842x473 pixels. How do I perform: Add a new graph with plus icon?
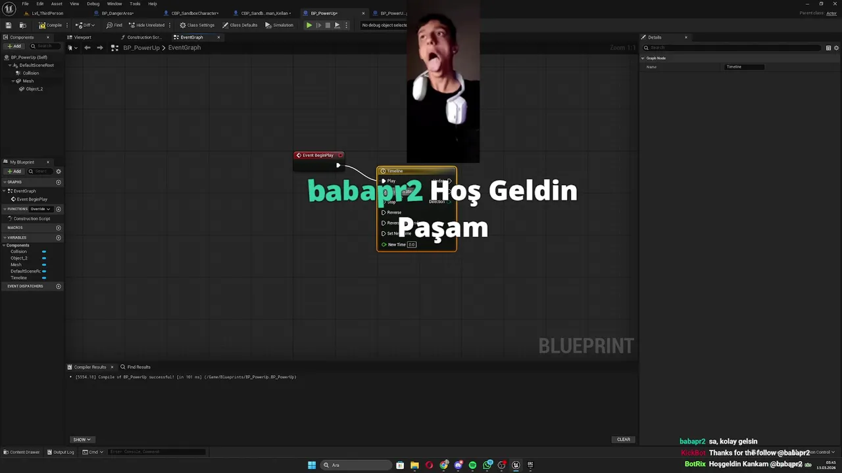pyautogui.click(x=59, y=182)
